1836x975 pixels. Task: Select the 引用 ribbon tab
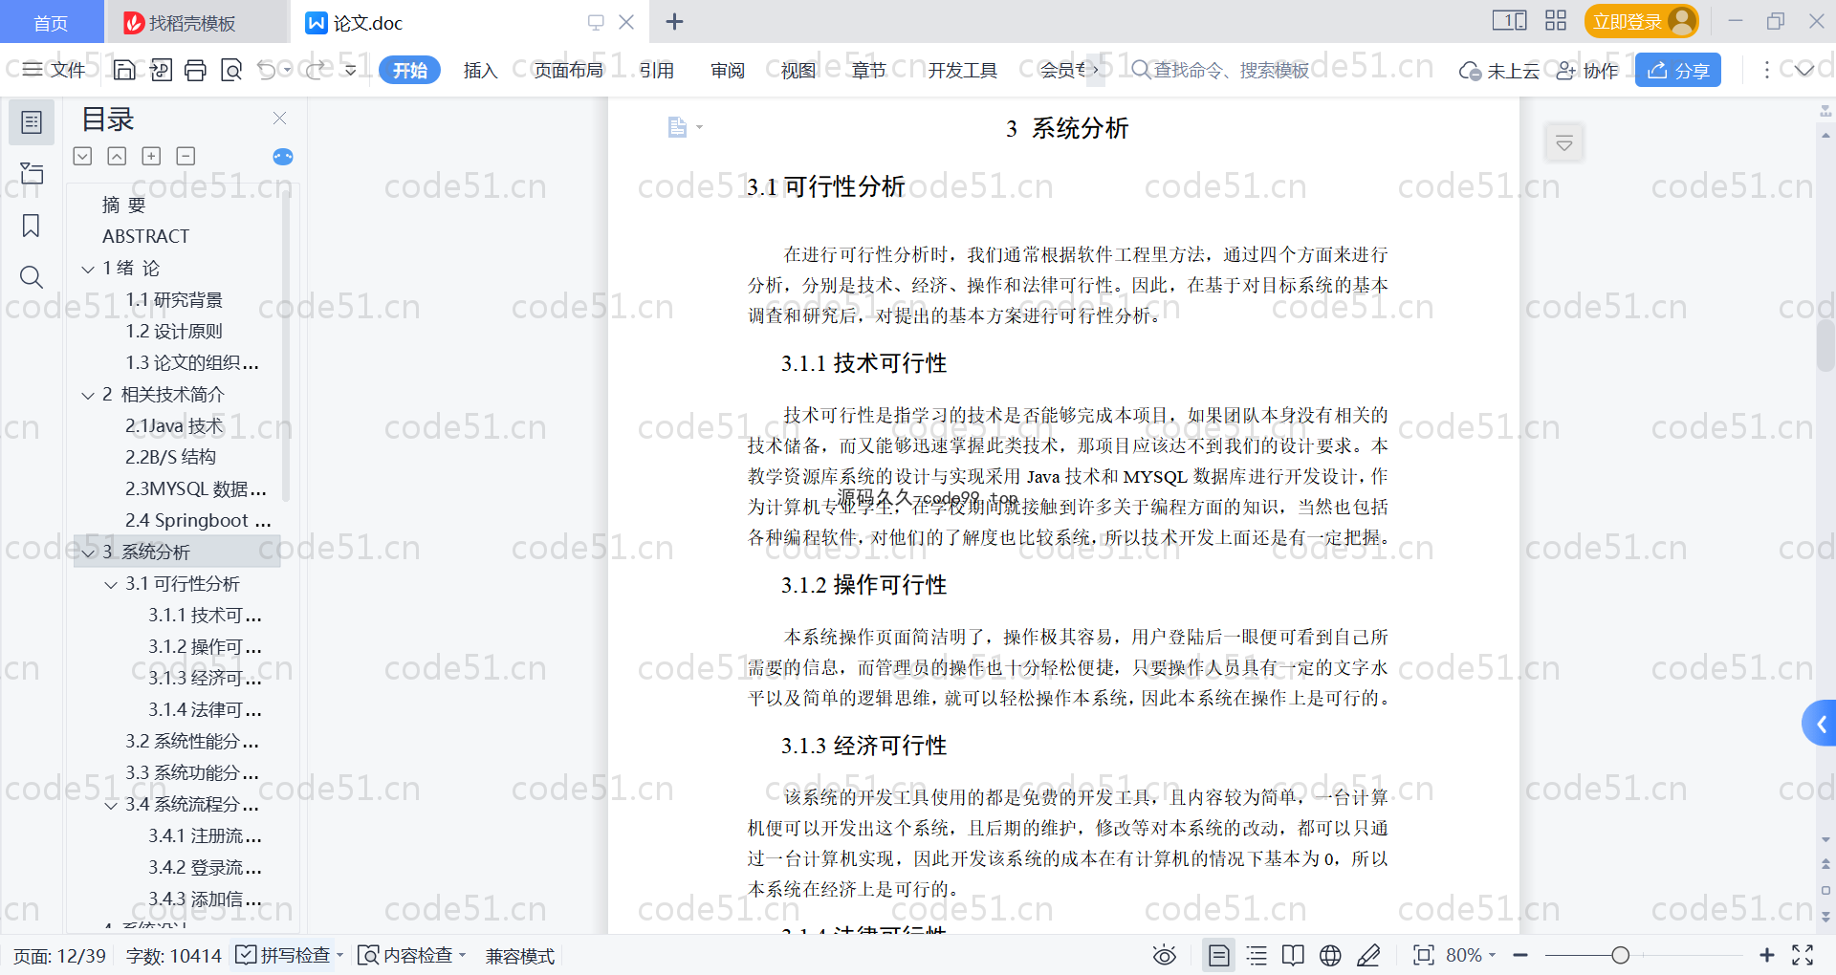(657, 70)
